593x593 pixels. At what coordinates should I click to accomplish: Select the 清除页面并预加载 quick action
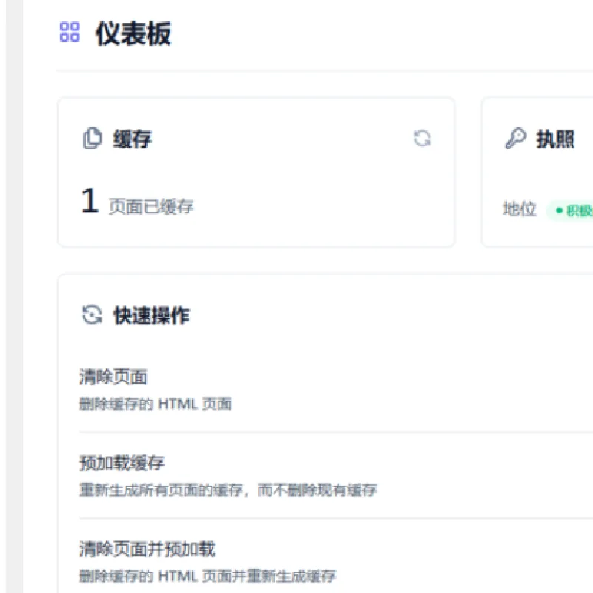147,549
